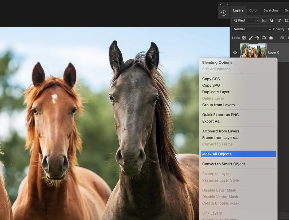Viewport: 289px width, 220px height.
Task: Open the Normal blend mode dropdown
Action: point(252,29)
